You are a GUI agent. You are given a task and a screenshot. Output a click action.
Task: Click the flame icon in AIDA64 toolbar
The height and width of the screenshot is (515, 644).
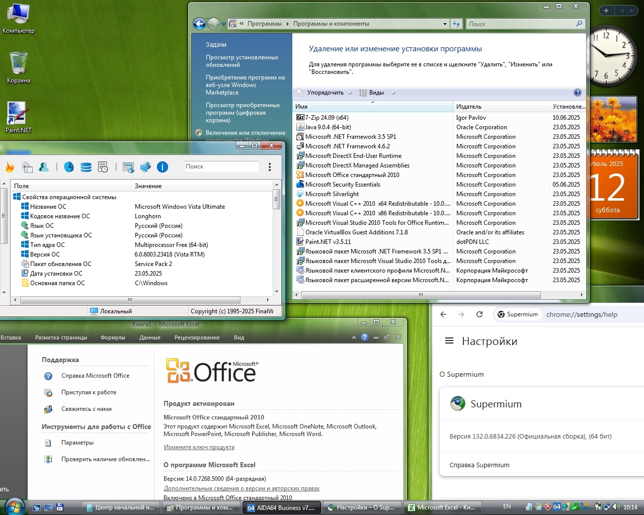(x=10, y=167)
